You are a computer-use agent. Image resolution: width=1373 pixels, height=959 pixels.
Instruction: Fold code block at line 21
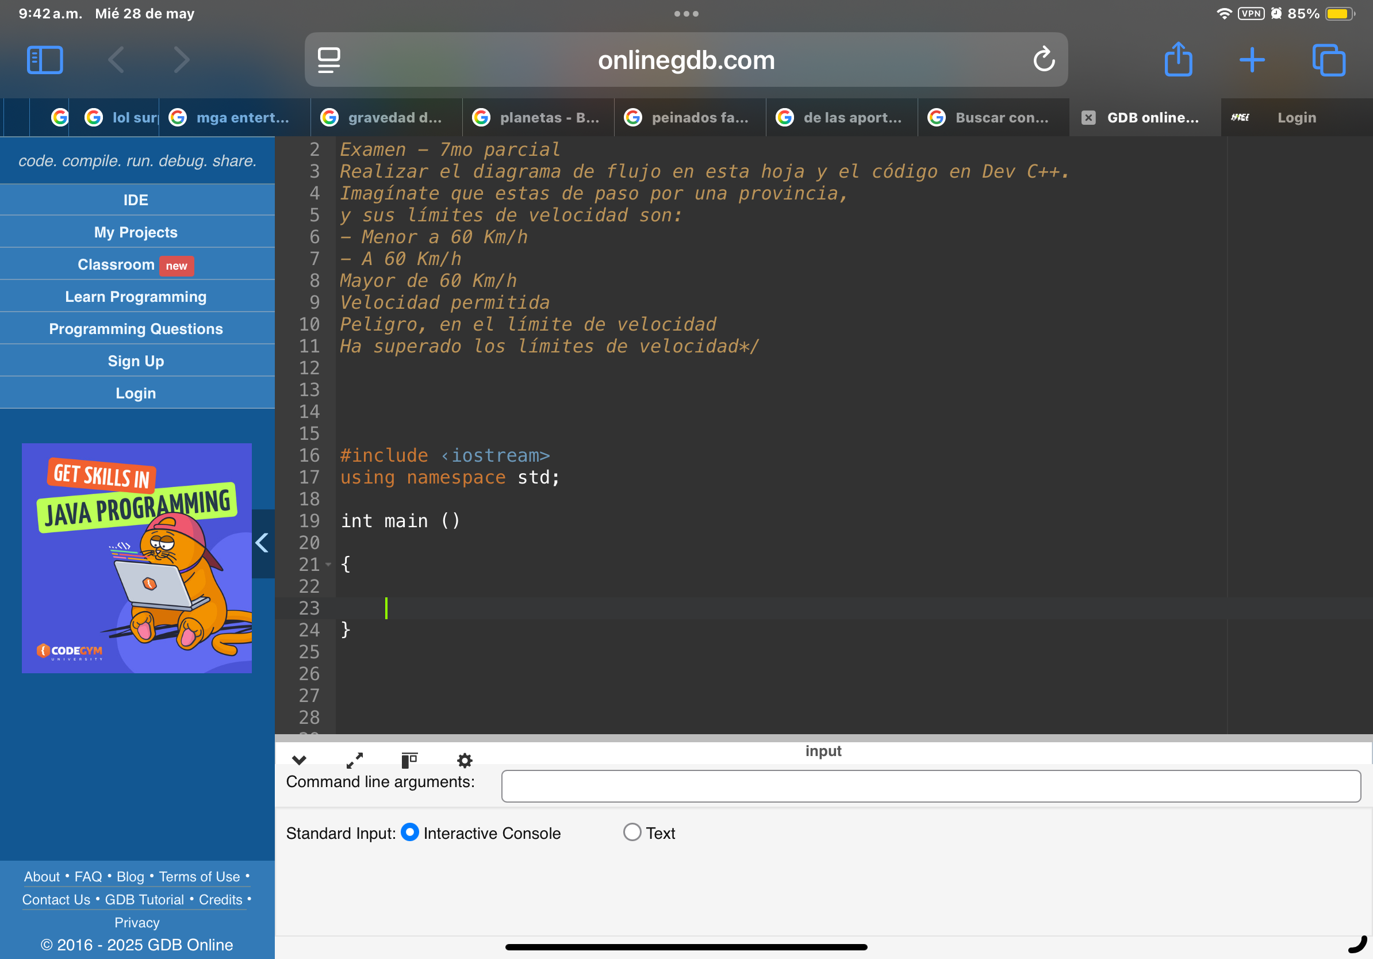click(x=328, y=565)
